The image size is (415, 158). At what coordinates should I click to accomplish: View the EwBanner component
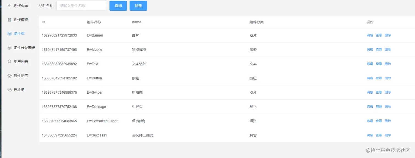tap(379, 35)
